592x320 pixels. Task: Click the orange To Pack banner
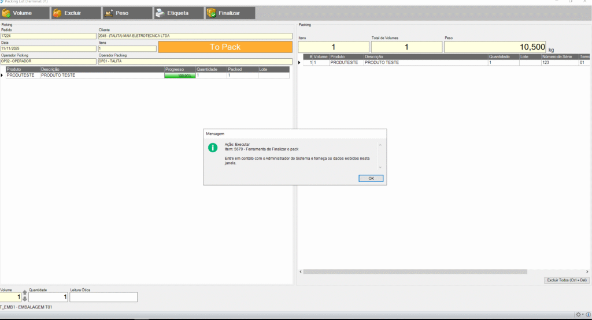tap(225, 47)
